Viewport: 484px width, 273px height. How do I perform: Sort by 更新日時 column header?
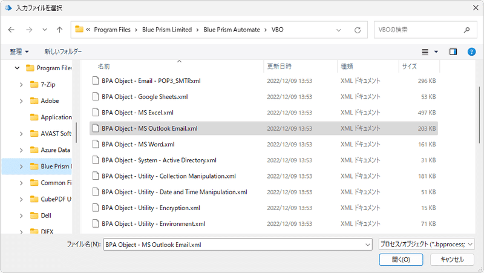280,67
